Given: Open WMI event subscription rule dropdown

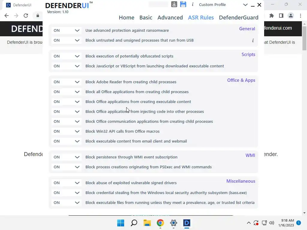Looking at the screenshot, I should tap(66, 157).
